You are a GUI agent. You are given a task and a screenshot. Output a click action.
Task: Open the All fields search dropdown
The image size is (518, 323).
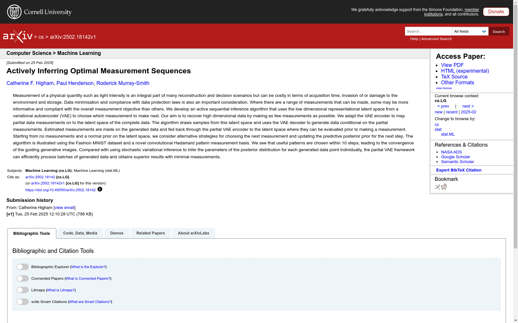pos(470,31)
